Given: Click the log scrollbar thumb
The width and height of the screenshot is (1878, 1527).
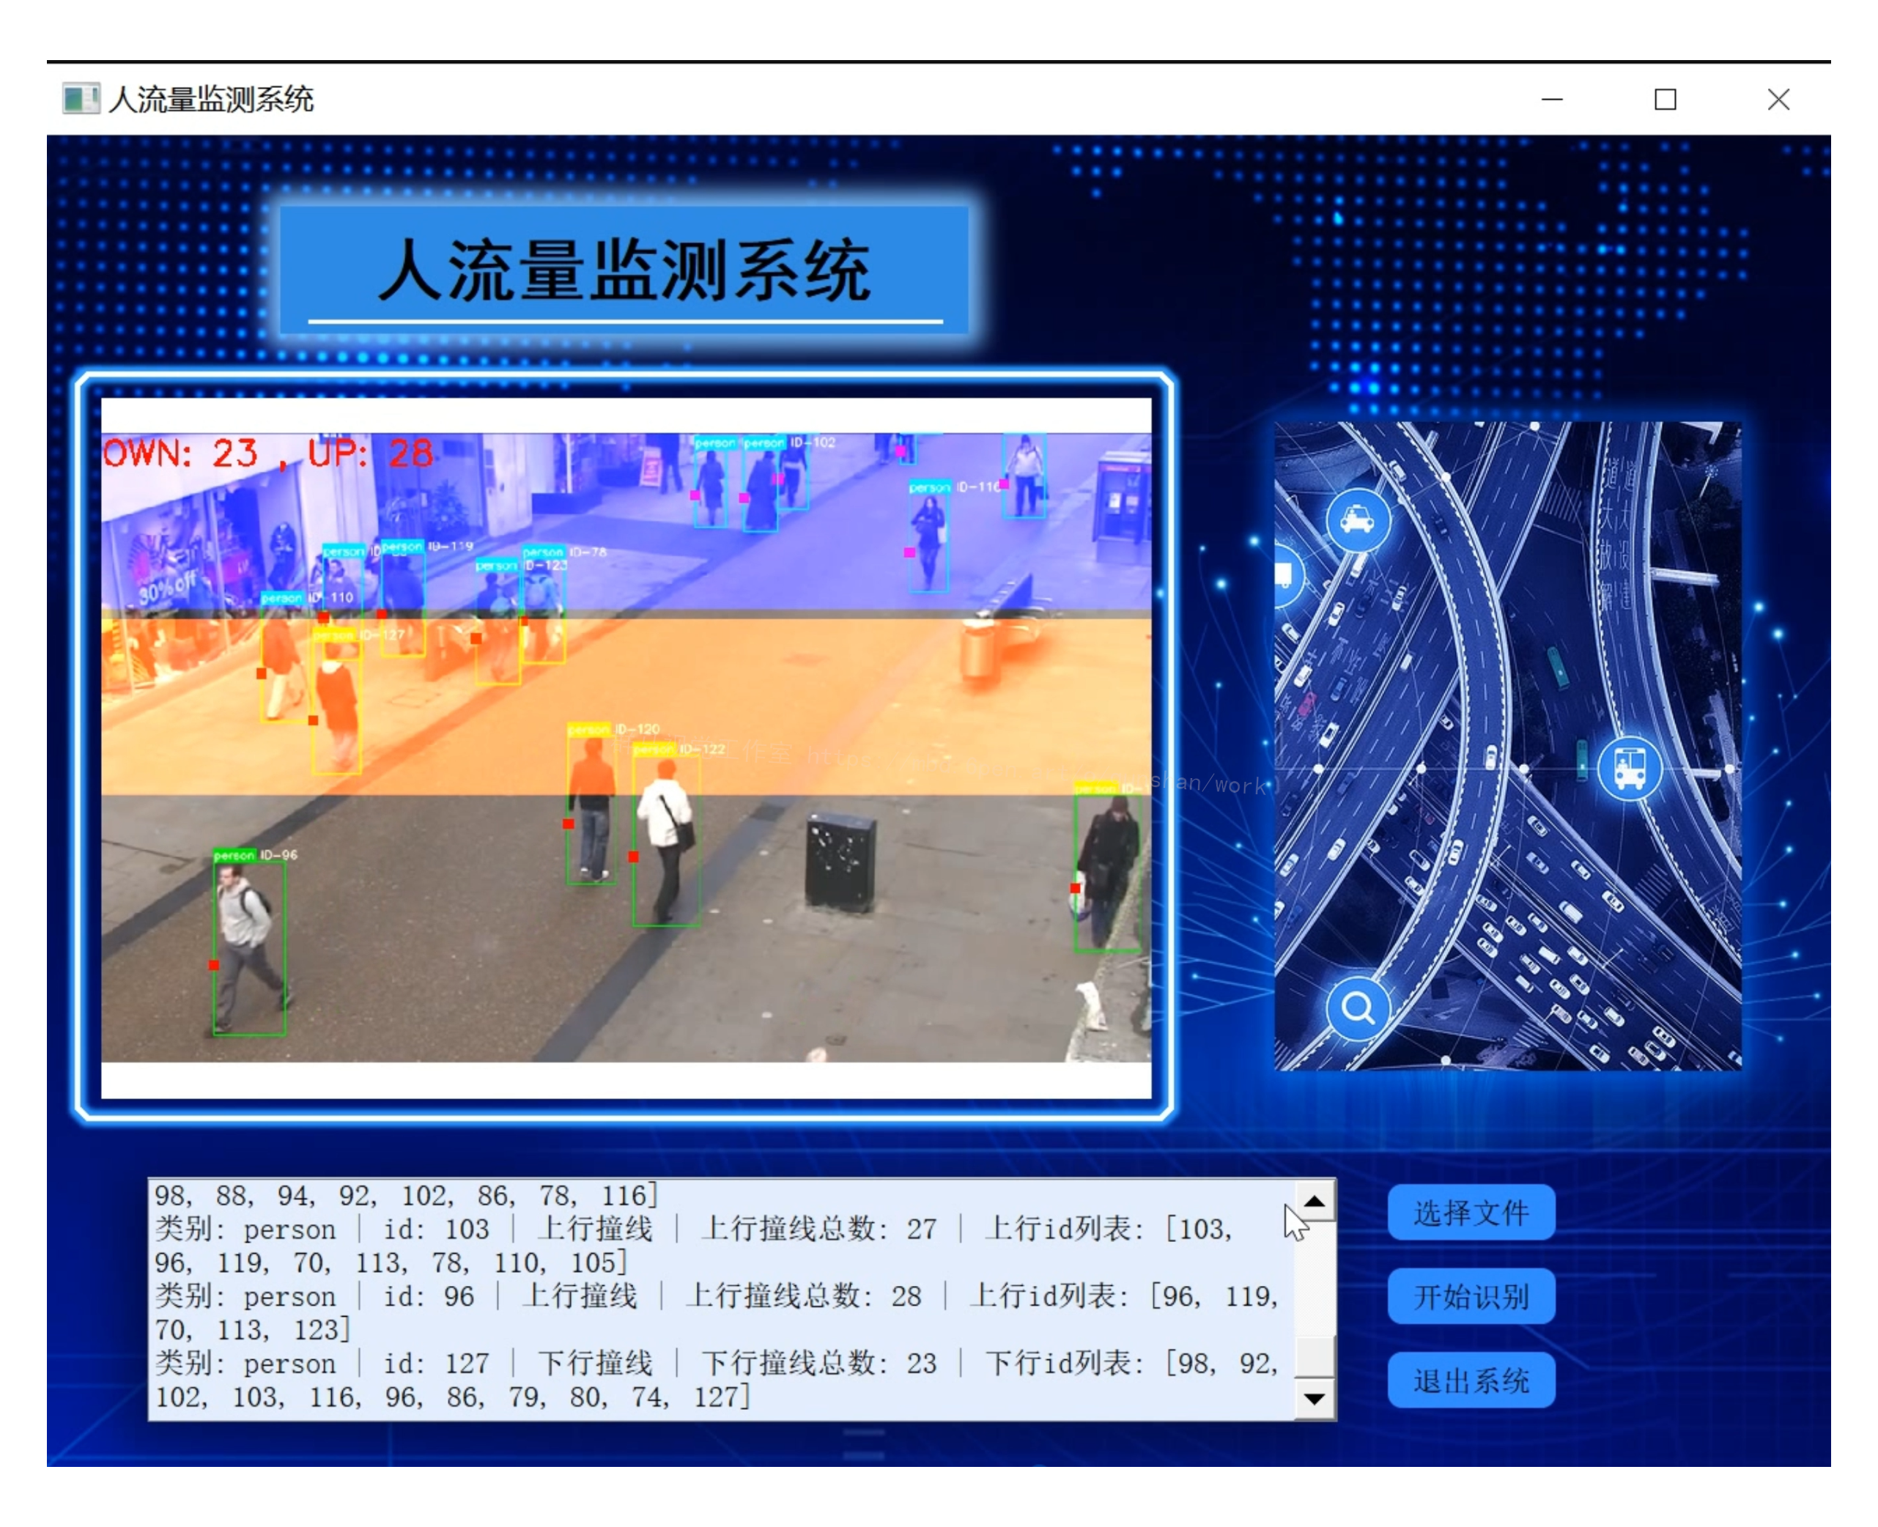Looking at the screenshot, I should (1315, 1356).
